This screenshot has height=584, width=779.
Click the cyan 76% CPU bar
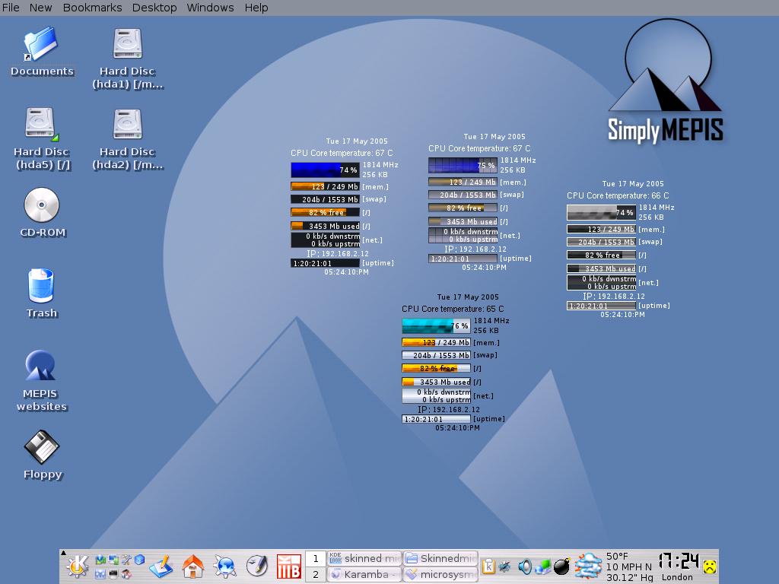(436, 325)
